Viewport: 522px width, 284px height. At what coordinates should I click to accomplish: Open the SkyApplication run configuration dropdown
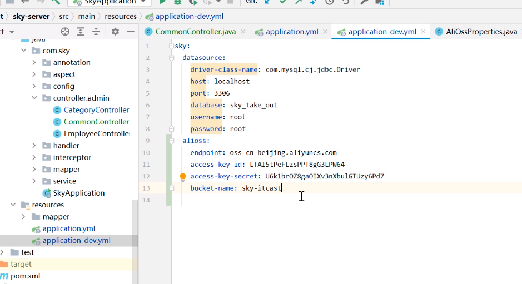(109, 2)
